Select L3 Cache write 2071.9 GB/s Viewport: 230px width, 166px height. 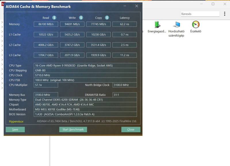pos(72,55)
